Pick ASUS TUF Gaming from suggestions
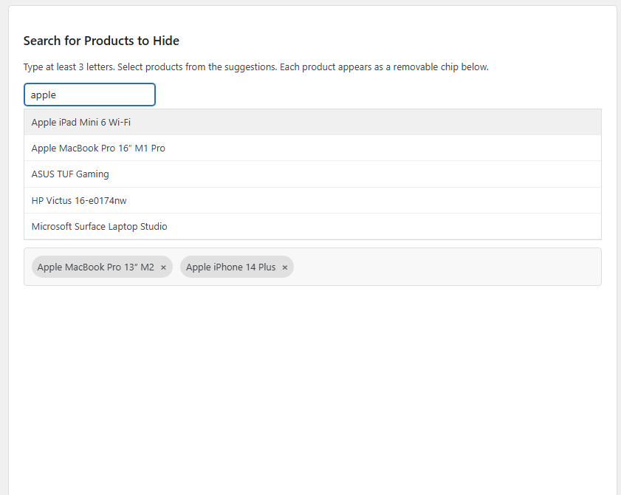The image size is (621, 495). [x=312, y=174]
